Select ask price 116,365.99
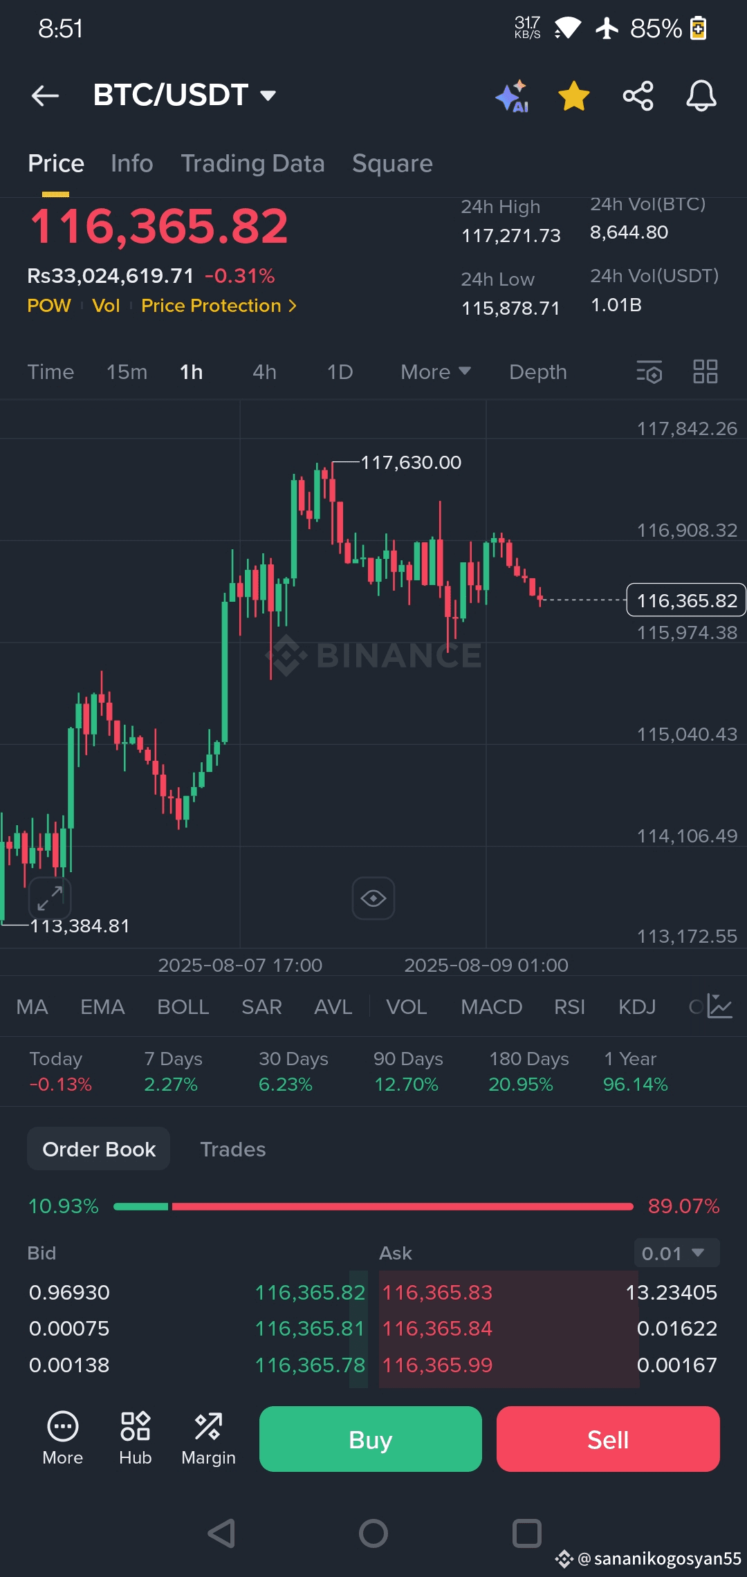 [437, 1365]
